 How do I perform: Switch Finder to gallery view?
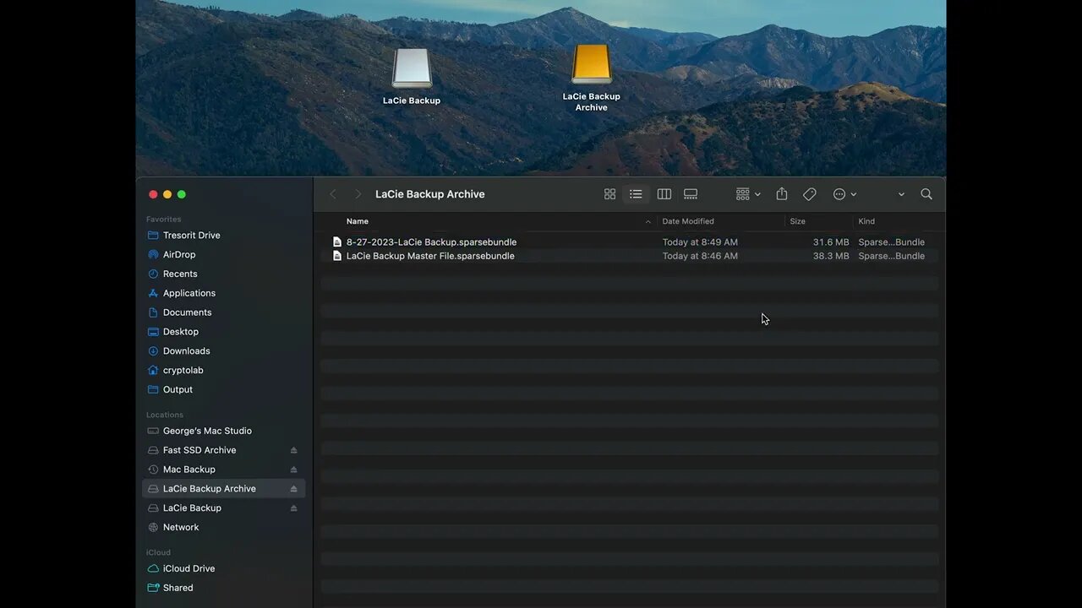(691, 194)
